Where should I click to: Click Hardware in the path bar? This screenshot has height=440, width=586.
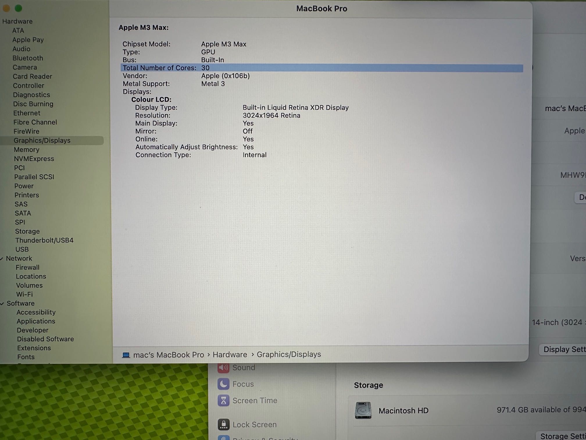[x=230, y=354]
